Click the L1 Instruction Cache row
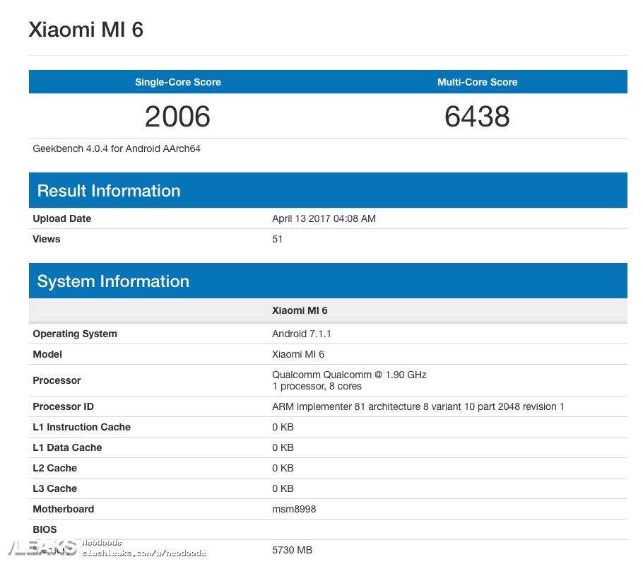Screen dimensions: 643x569 pos(81,427)
